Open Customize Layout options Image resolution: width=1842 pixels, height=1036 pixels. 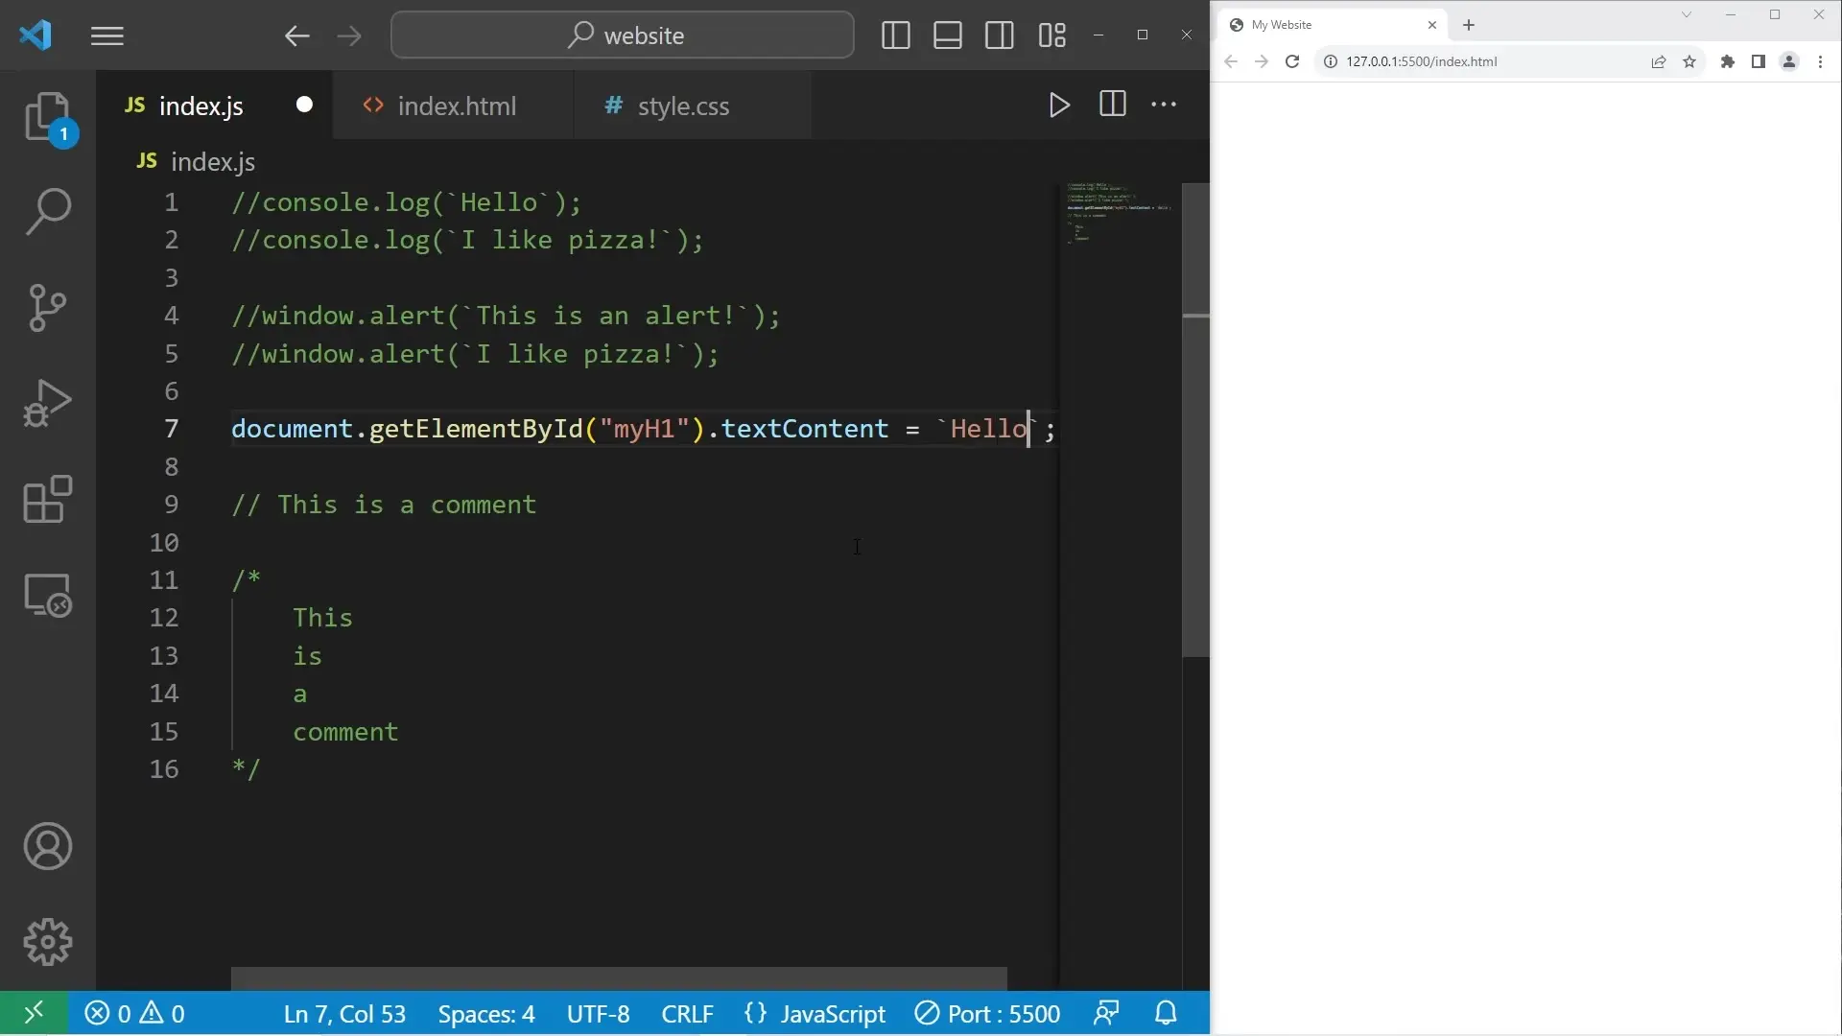click(x=1051, y=35)
